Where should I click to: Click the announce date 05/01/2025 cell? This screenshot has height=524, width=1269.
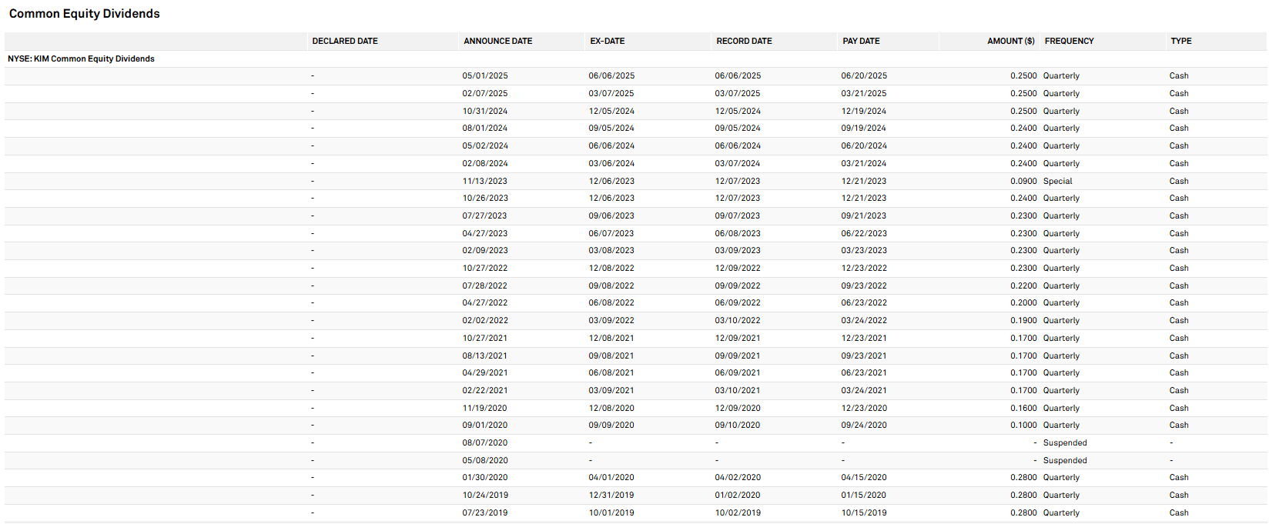(485, 76)
